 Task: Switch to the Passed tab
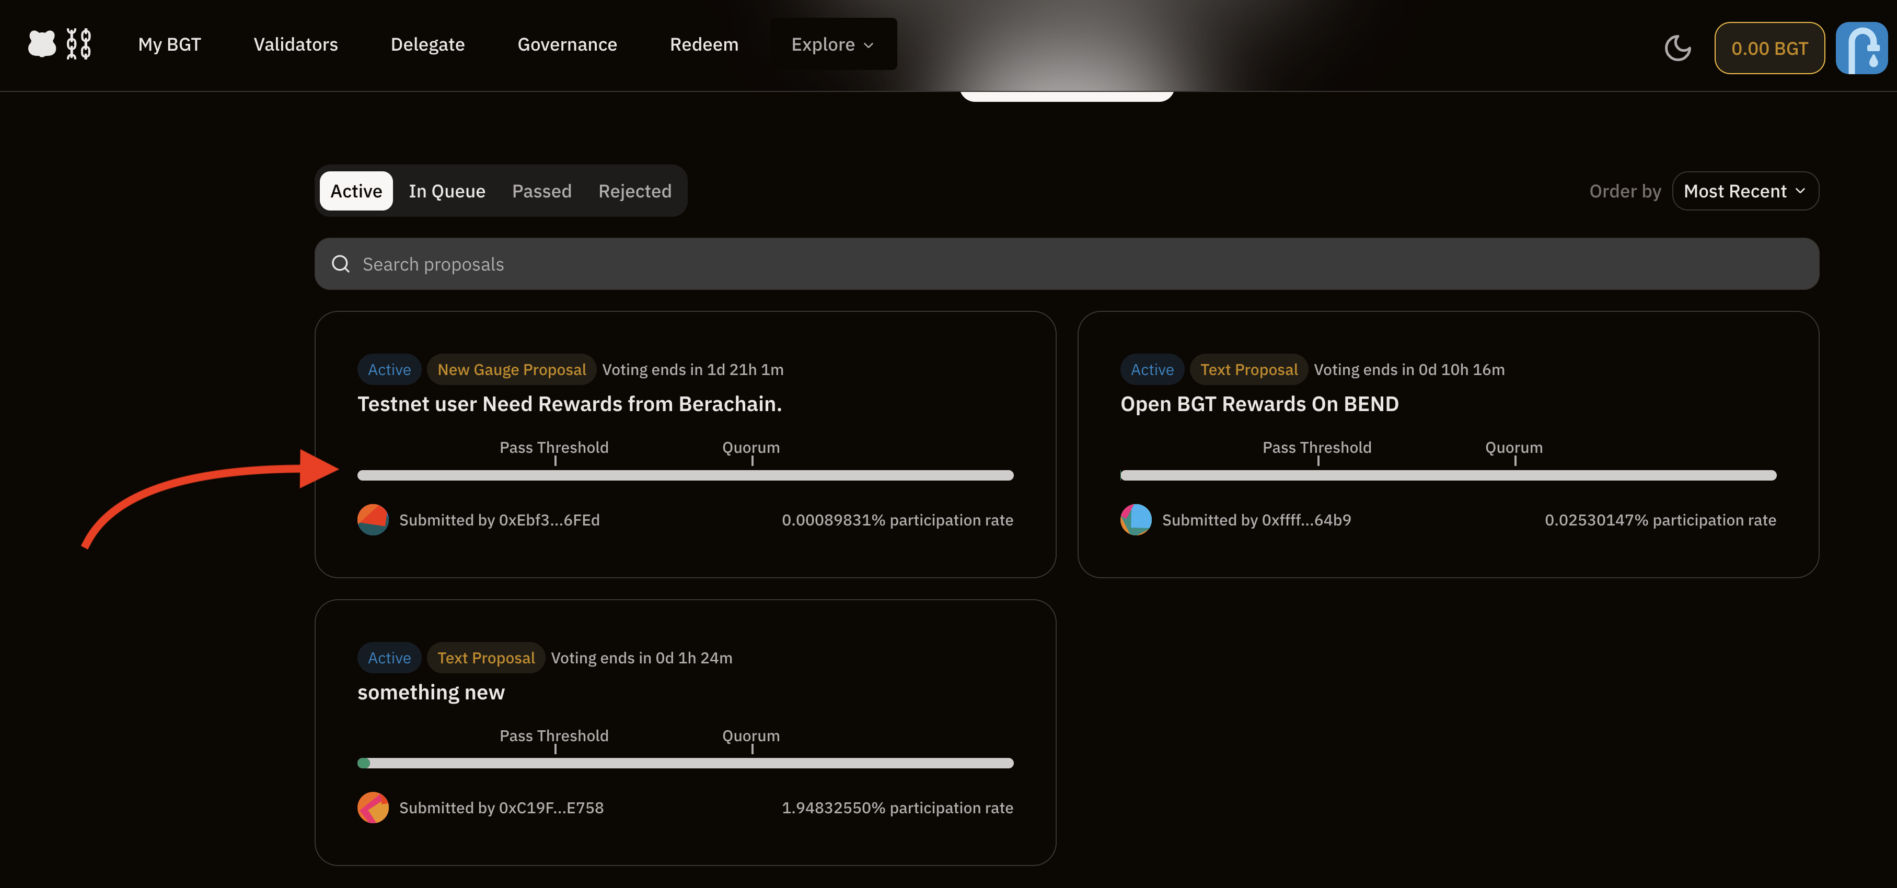click(x=541, y=192)
